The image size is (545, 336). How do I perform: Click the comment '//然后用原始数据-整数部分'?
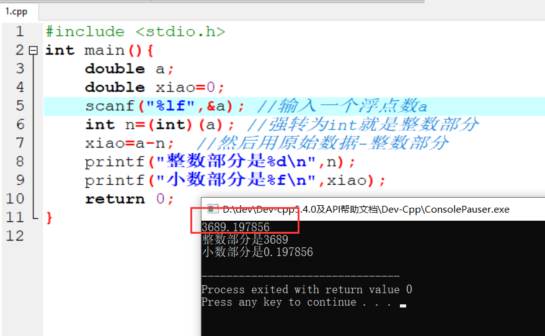coord(322,143)
